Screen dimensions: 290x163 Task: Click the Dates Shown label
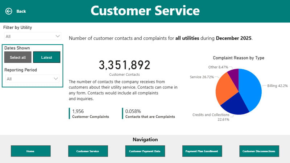click(x=17, y=48)
